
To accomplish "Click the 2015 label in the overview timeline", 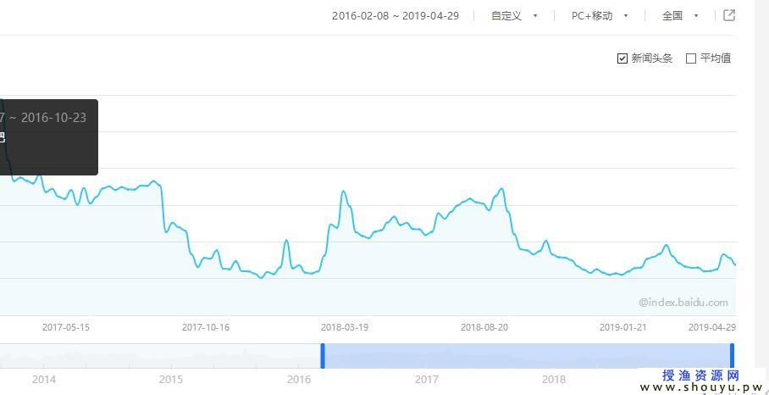I will [x=171, y=379].
